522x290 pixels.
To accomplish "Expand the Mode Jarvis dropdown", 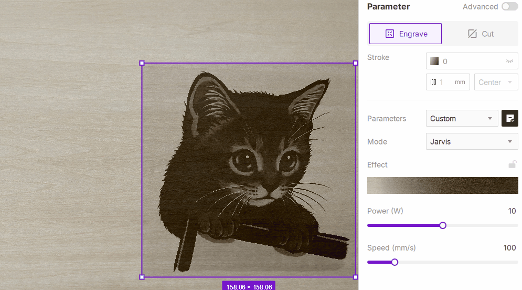I will 472,141.
